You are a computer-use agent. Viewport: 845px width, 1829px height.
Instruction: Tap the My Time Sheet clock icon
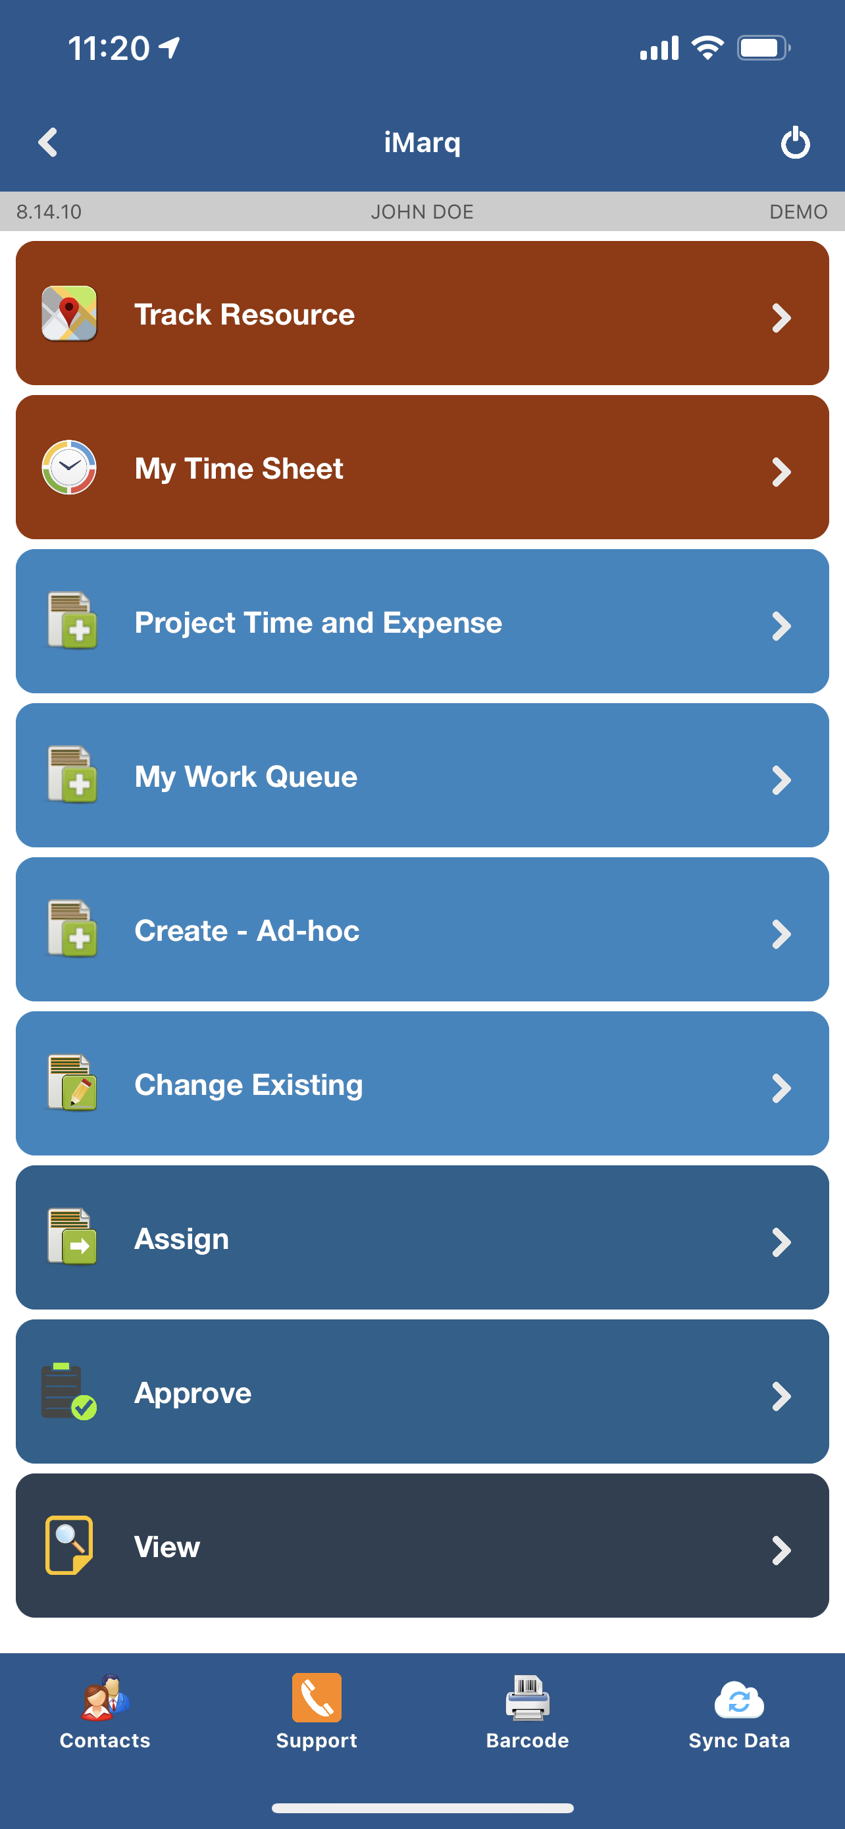[x=69, y=467]
